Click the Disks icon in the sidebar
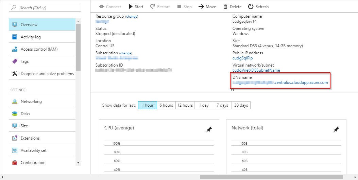The width and height of the screenshot is (358, 180). (x=15, y=114)
